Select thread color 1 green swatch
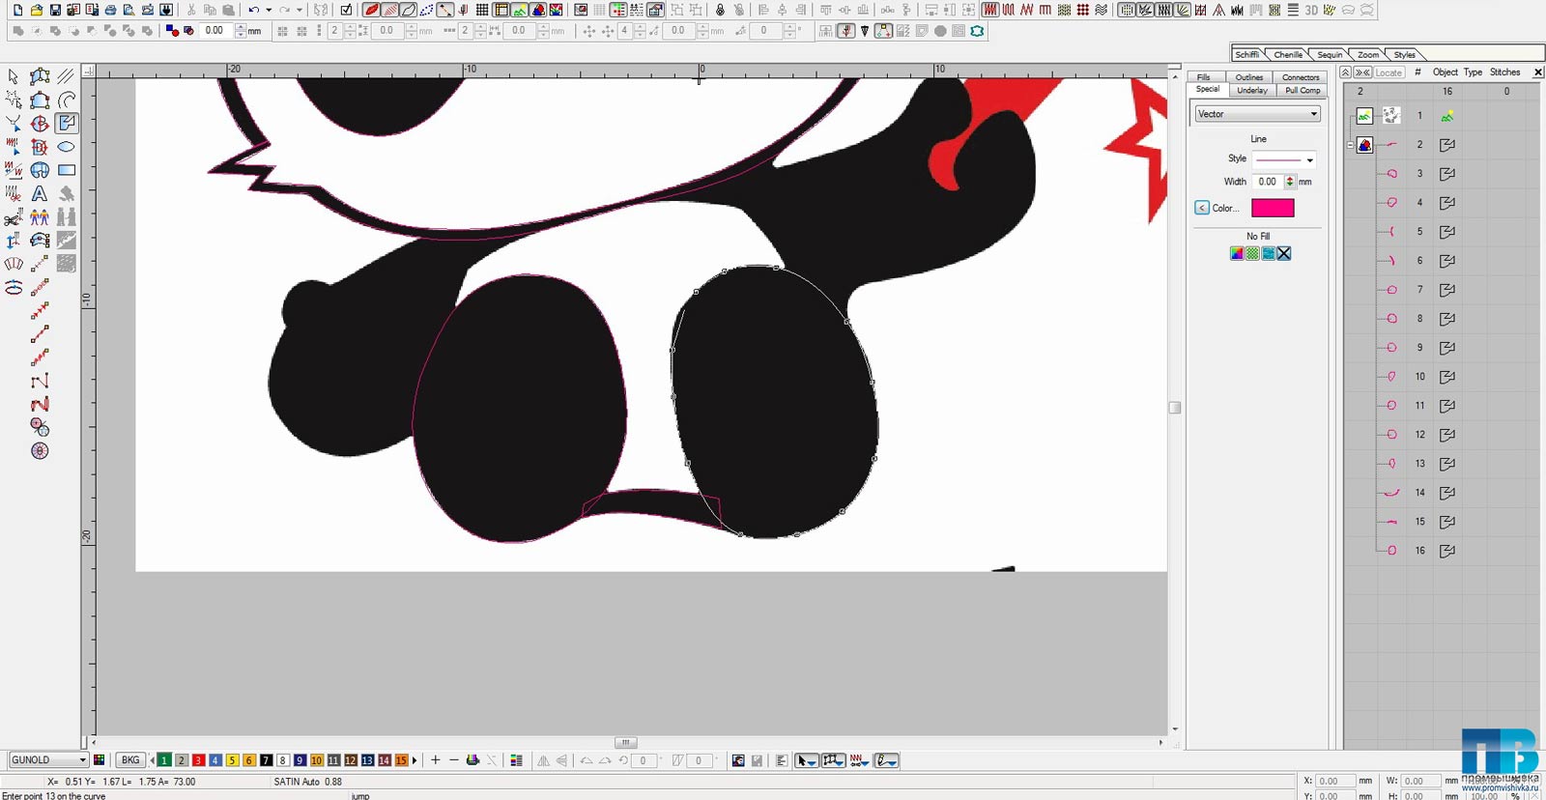Viewport: 1546px width, 800px height. pos(164,760)
